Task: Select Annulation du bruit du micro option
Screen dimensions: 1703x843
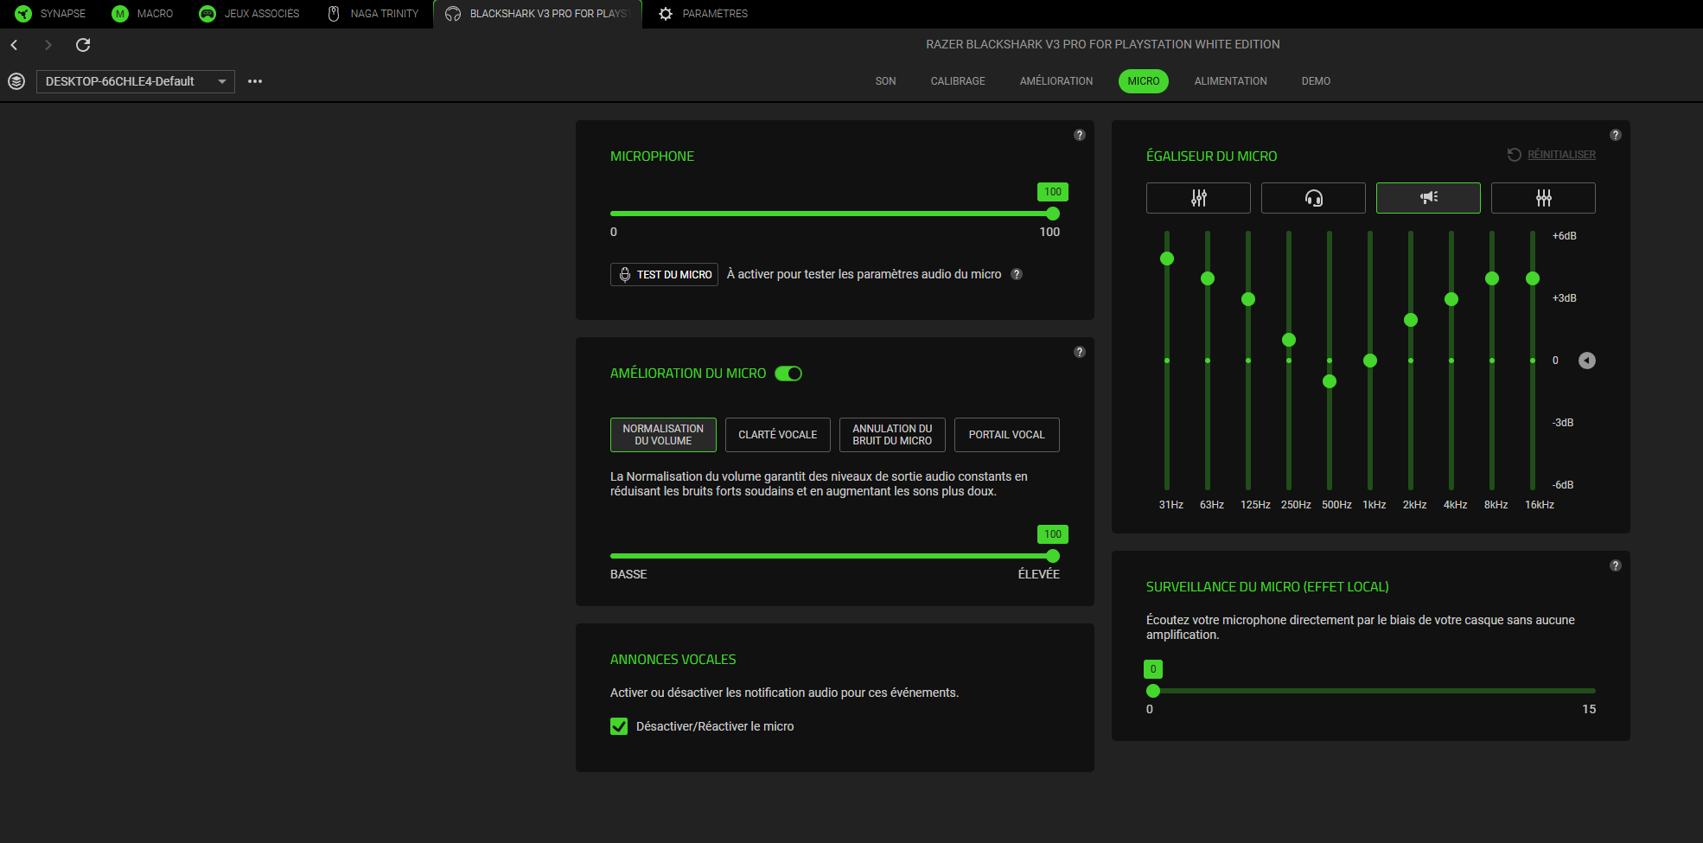Action: [x=892, y=435]
